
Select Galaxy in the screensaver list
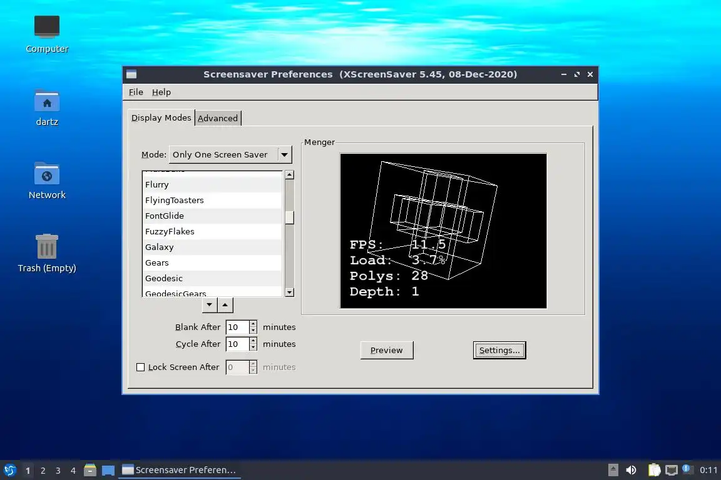[x=212, y=247]
